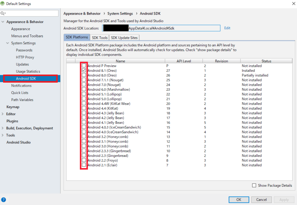Click 'Partially installed' status text
This screenshot has height=205, width=297.
255,75
